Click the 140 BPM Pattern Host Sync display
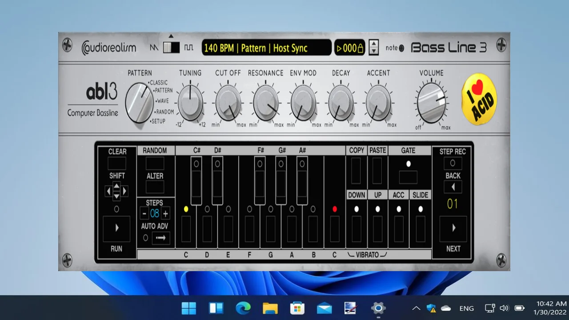This screenshot has width=569, height=320. tap(267, 48)
